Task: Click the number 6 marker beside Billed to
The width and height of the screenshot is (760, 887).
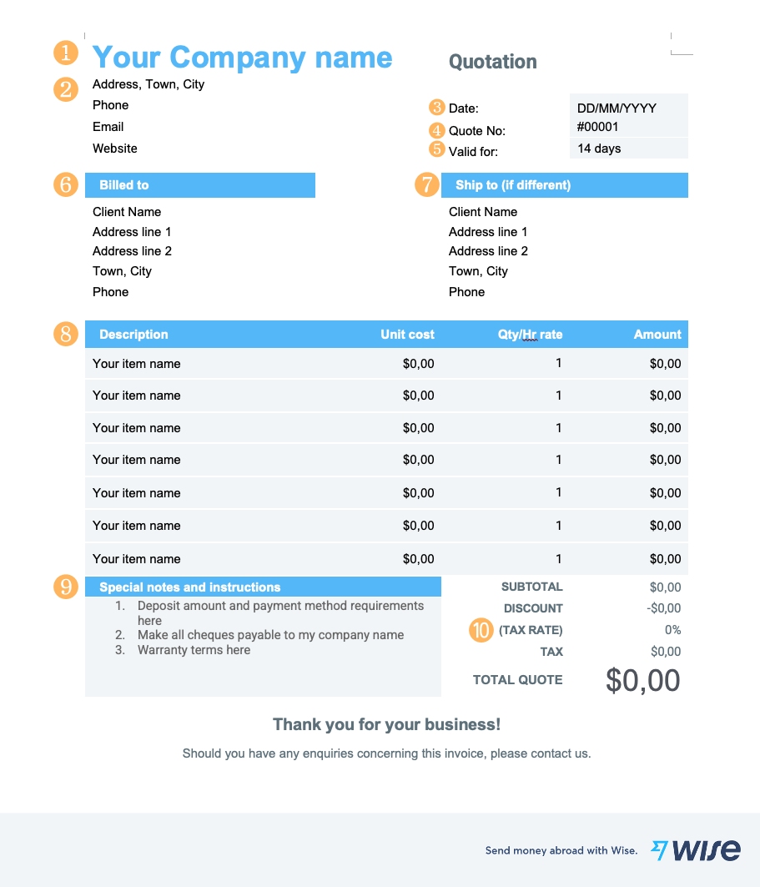Action: click(66, 184)
